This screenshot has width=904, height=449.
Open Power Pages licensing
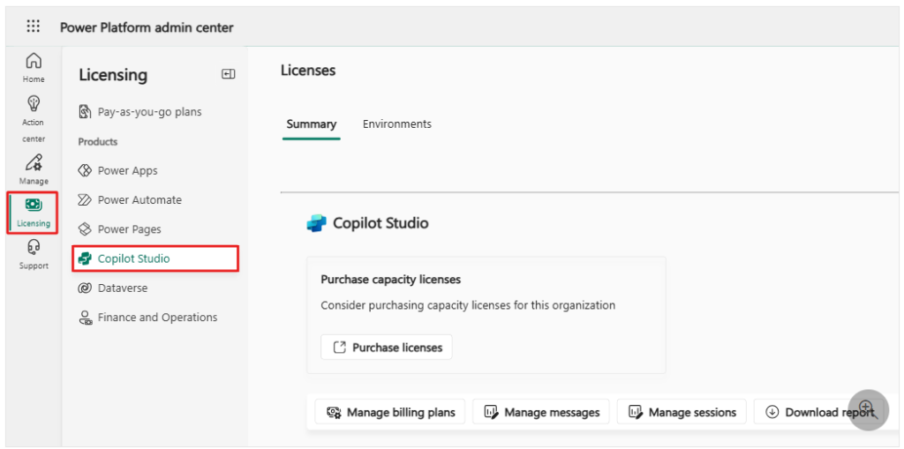pyautogui.click(x=129, y=229)
